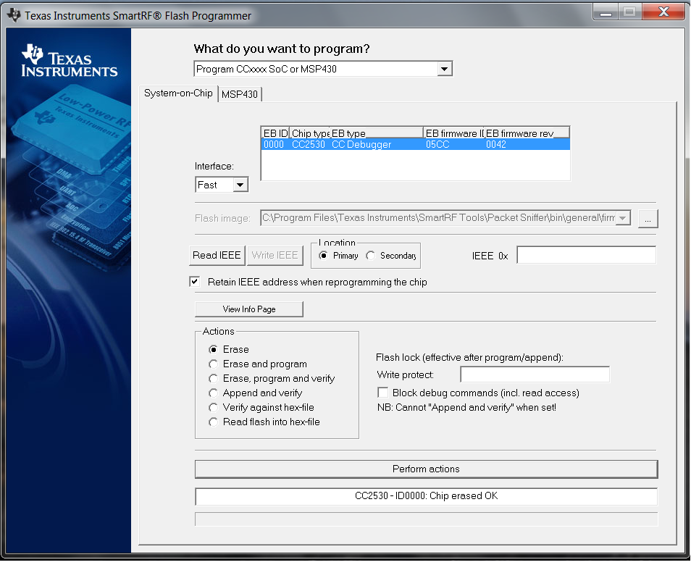The height and width of the screenshot is (565, 691).
Task: Click the Read IEEE button
Action: point(217,256)
